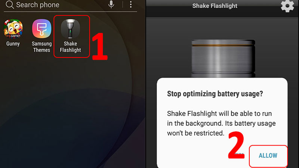Tap the Gunny text label
Image resolution: width=299 pixels, height=168 pixels.
coord(13,44)
